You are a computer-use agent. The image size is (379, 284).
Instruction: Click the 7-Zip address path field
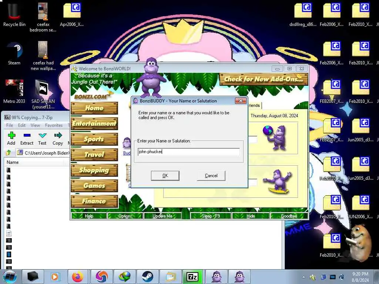(43, 153)
